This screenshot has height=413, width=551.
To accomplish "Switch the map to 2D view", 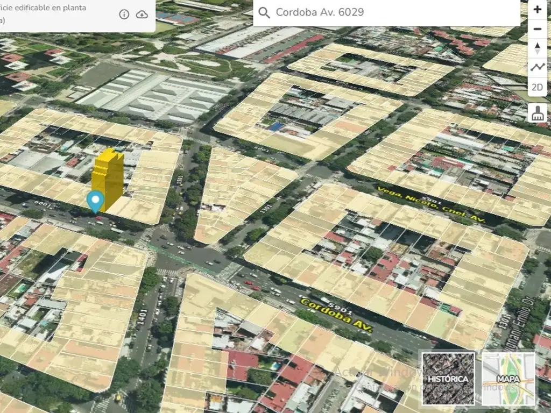I will (537, 87).
